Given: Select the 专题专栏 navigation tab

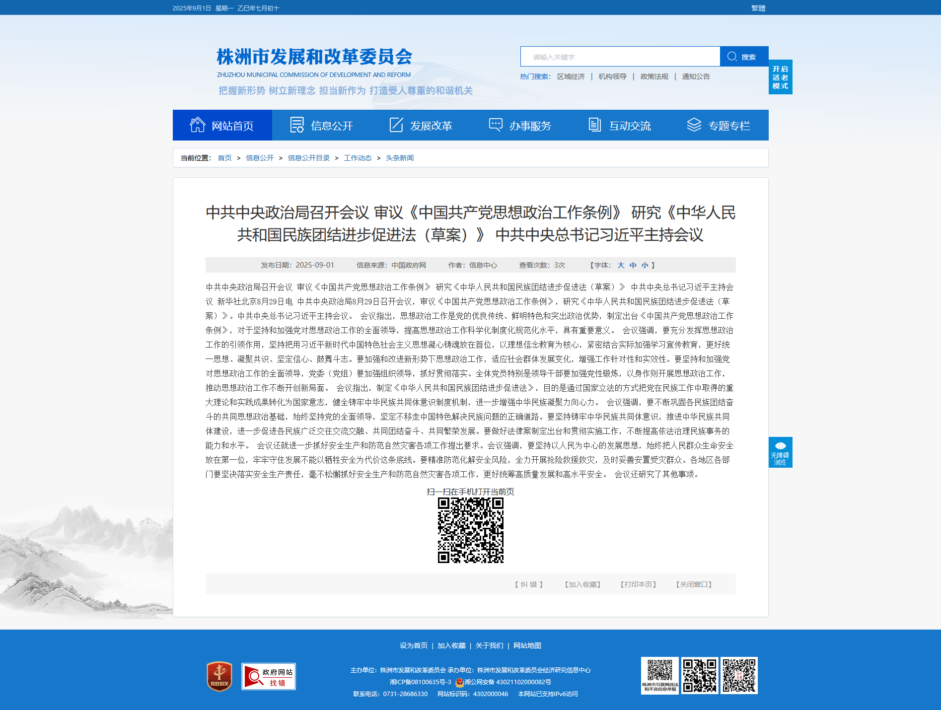Looking at the screenshot, I should click(x=719, y=125).
